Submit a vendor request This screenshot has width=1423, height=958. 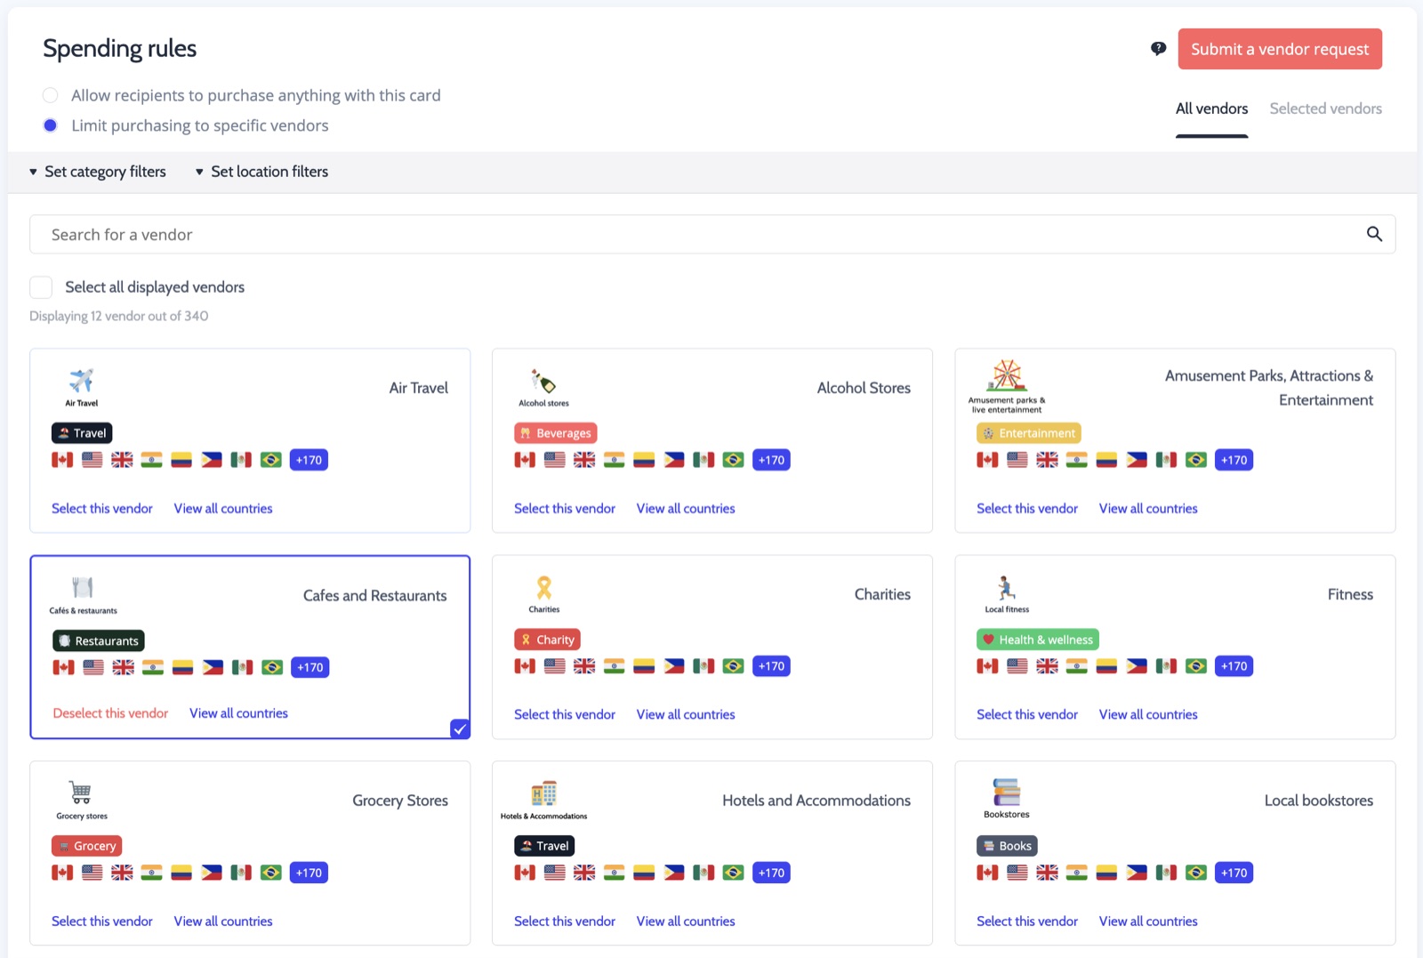(1280, 49)
